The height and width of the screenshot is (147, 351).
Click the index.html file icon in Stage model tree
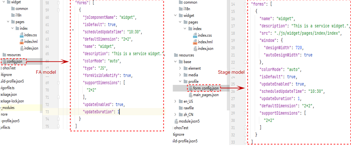point(195,42)
